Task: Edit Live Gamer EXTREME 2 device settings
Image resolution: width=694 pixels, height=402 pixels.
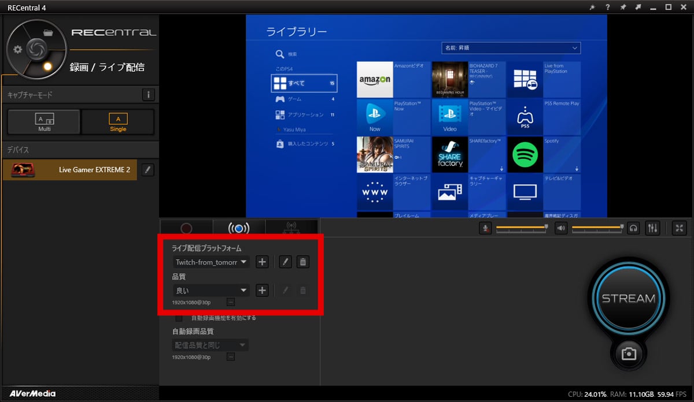Action: pyautogui.click(x=148, y=170)
